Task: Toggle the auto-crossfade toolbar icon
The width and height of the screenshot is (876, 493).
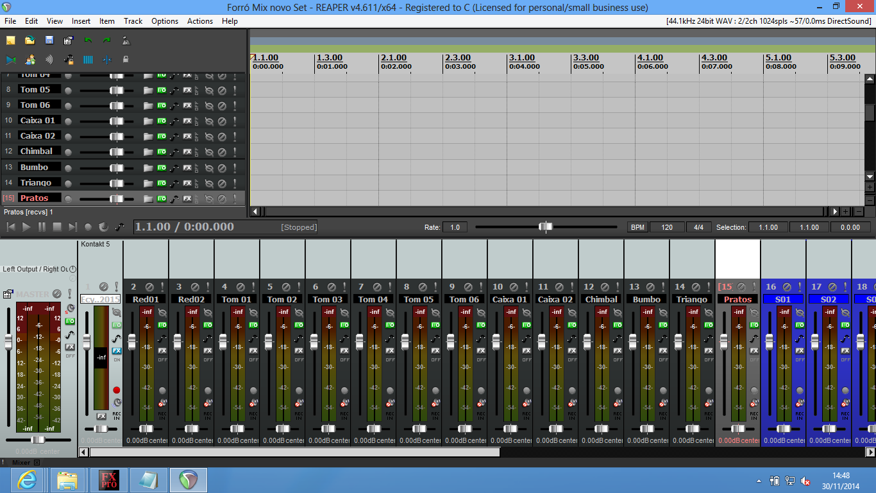Action: click(10, 60)
